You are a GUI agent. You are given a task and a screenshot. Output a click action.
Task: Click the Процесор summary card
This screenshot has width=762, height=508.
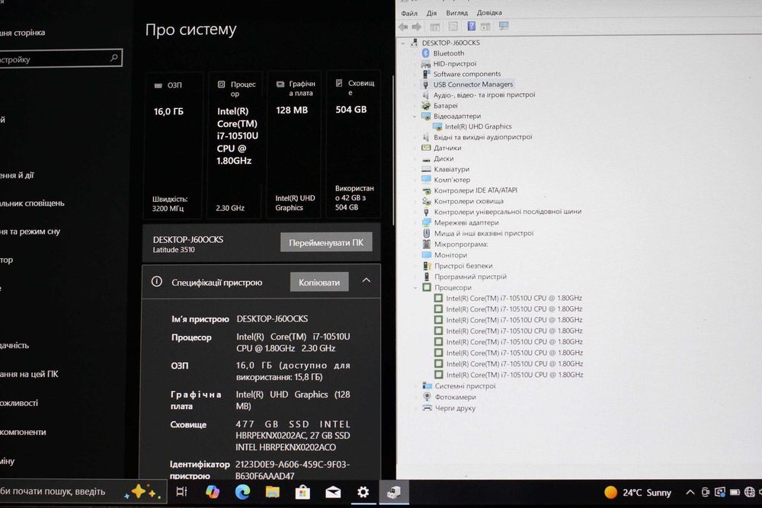(x=235, y=145)
